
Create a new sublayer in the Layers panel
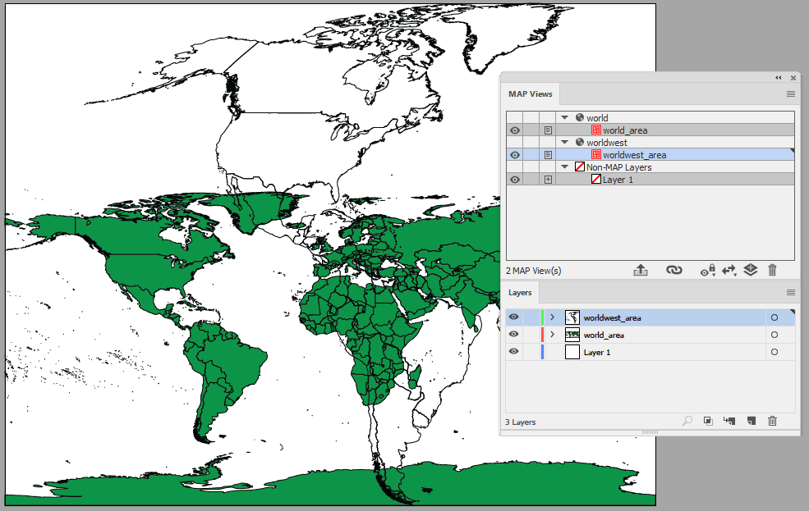[x=729, y=421]
